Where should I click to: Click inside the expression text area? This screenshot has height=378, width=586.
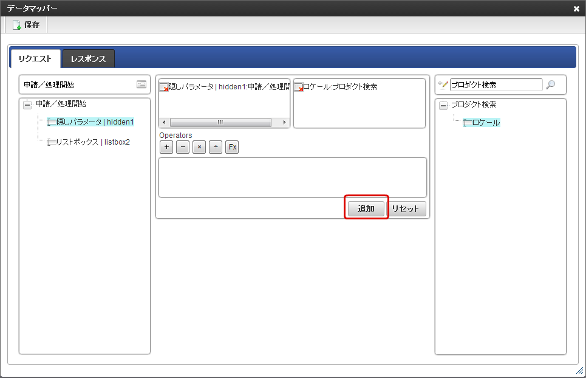293,177
